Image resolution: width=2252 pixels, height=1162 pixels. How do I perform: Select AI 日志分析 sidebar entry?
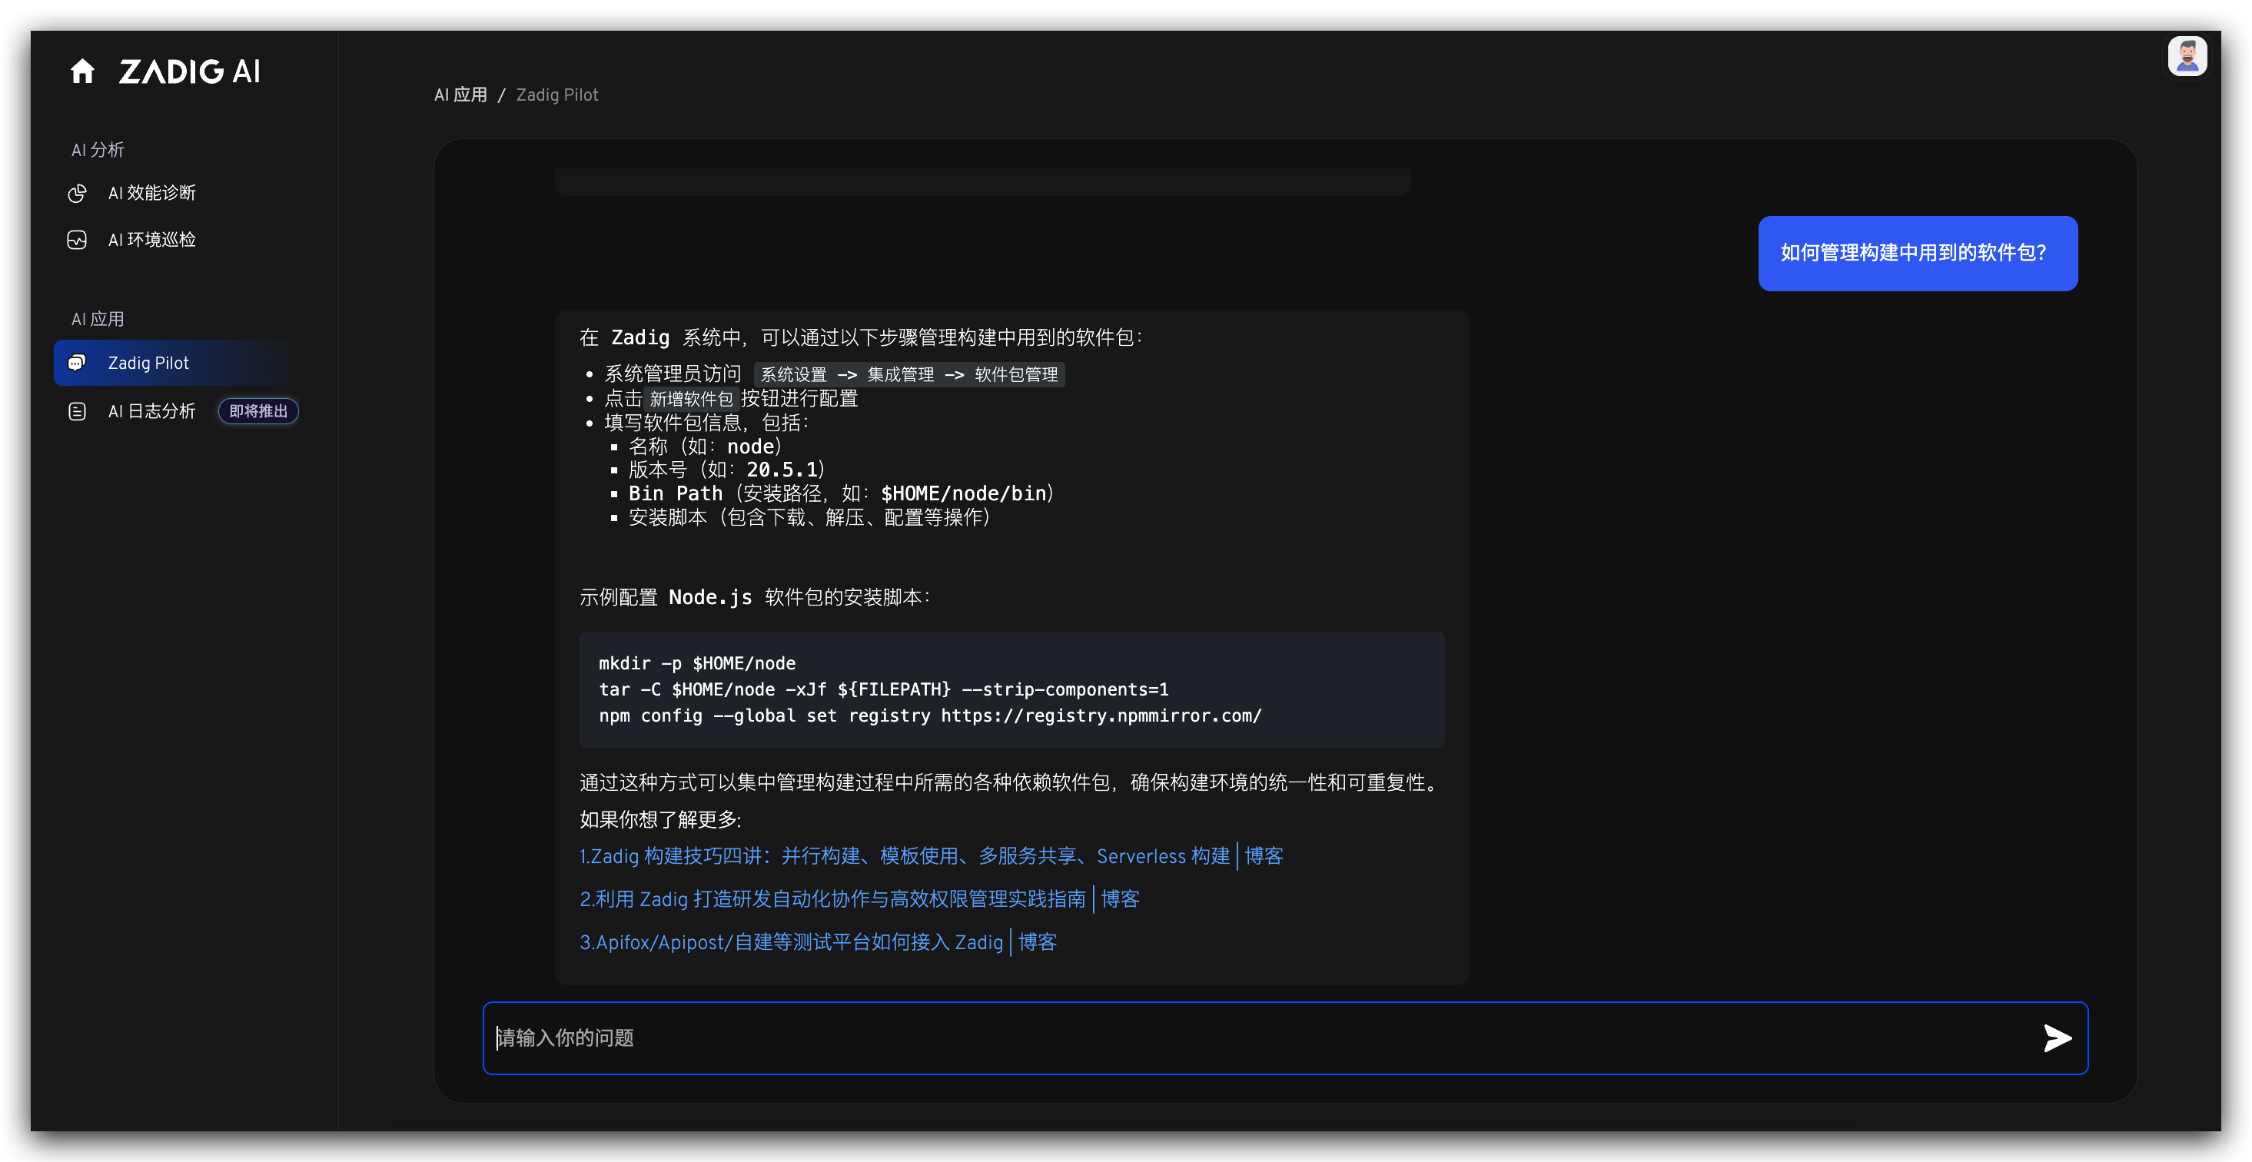151,411
